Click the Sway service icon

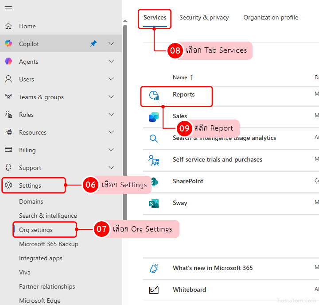point(154,203)
